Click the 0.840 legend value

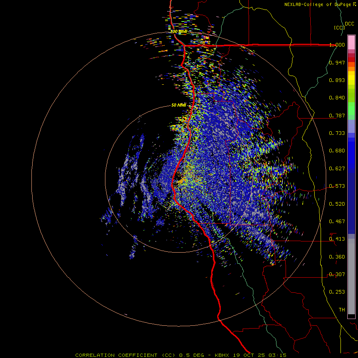click(337, 98)
